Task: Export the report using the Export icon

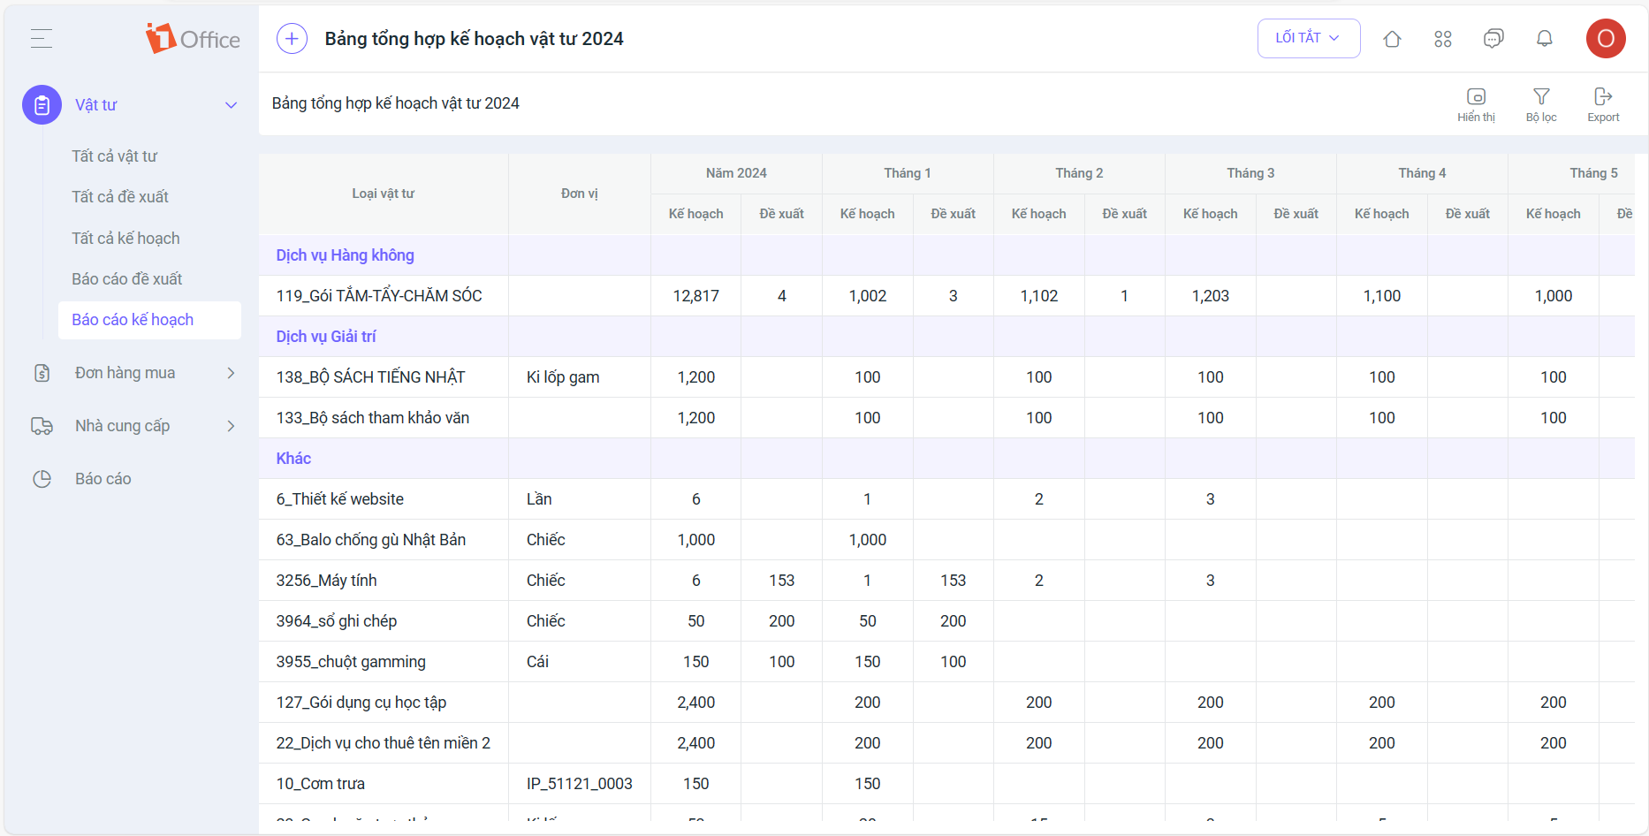Action: pos(1602,103)
